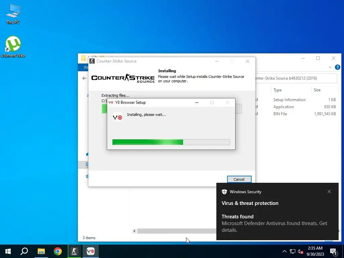The image size is (344, 258).
Task: Click the Counter-Strike Source logo banner
Action: (123, 78)
